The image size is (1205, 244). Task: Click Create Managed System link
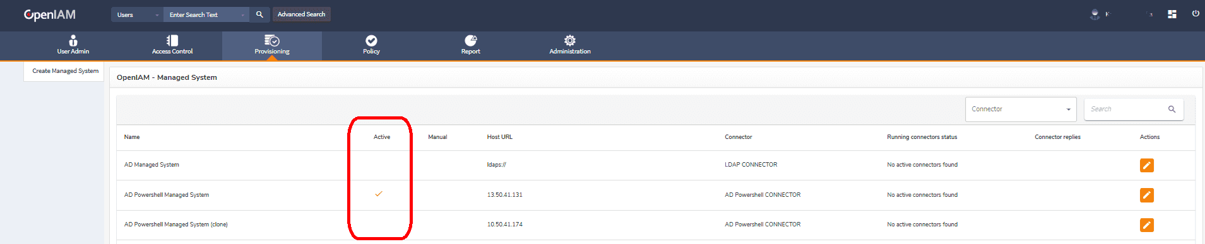coord(66,71)
